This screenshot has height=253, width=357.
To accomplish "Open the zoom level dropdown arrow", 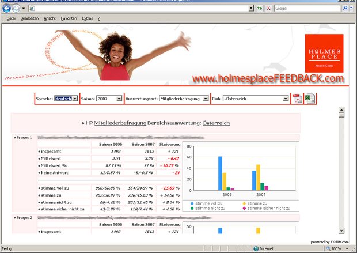I will pyautogui.click(x=347, y=248).
